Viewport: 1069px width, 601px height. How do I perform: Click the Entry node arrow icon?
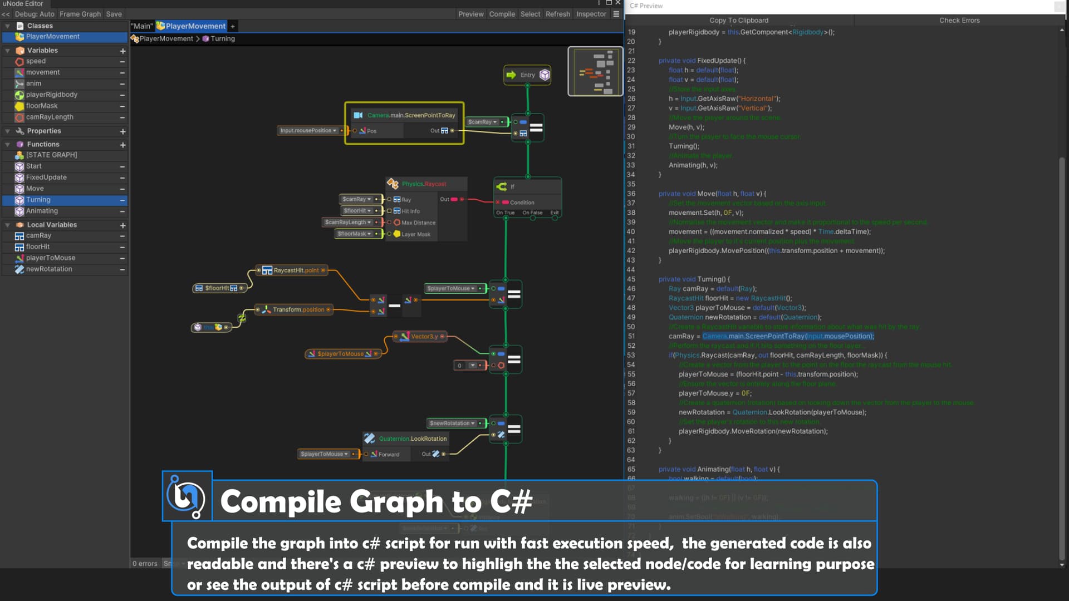click(x=510, y=75)
